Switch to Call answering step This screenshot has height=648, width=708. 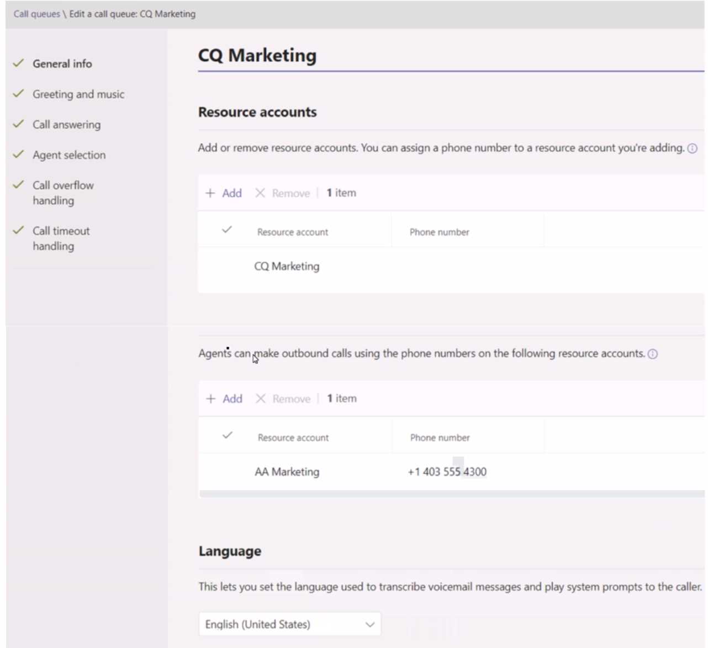66,125
